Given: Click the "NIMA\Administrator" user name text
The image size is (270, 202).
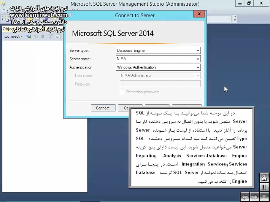Looking at the screenshot, I should pos(136,76).
